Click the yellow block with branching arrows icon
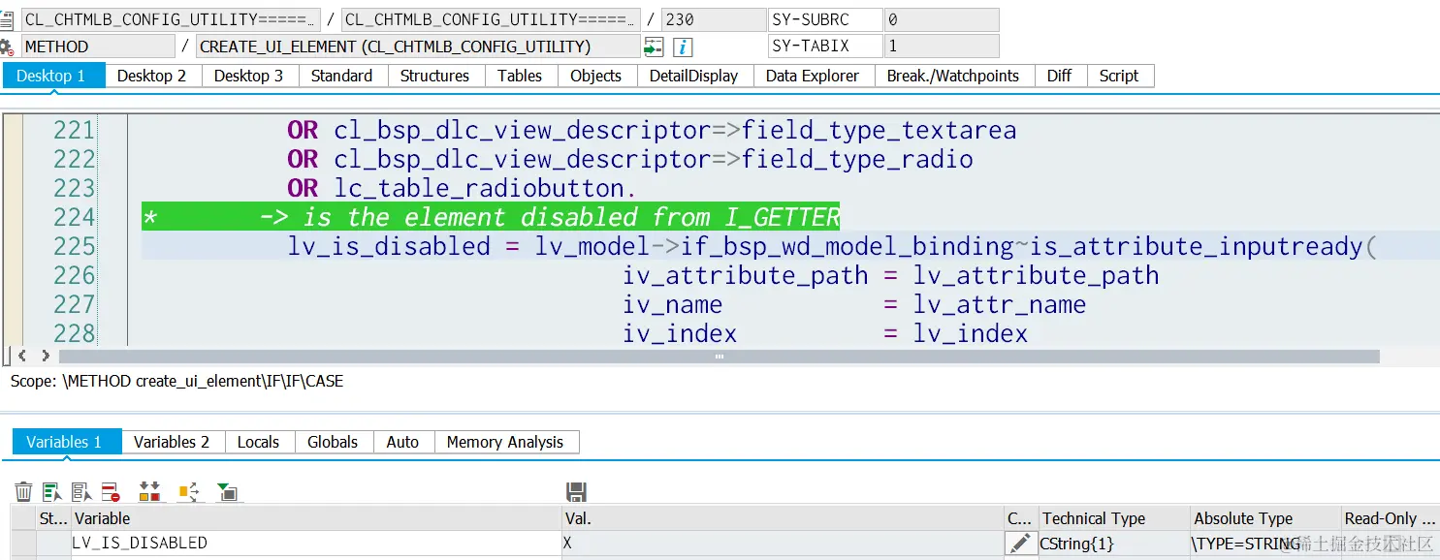 click(188, 492)
